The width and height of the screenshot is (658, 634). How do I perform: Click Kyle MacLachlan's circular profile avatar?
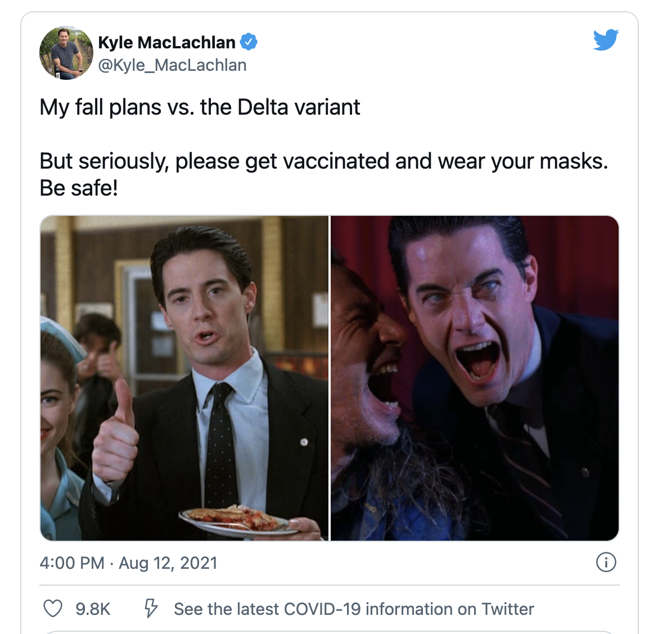coord(66,53)
